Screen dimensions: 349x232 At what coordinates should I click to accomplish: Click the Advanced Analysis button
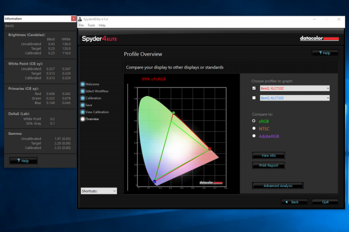(x=278, y=185)
